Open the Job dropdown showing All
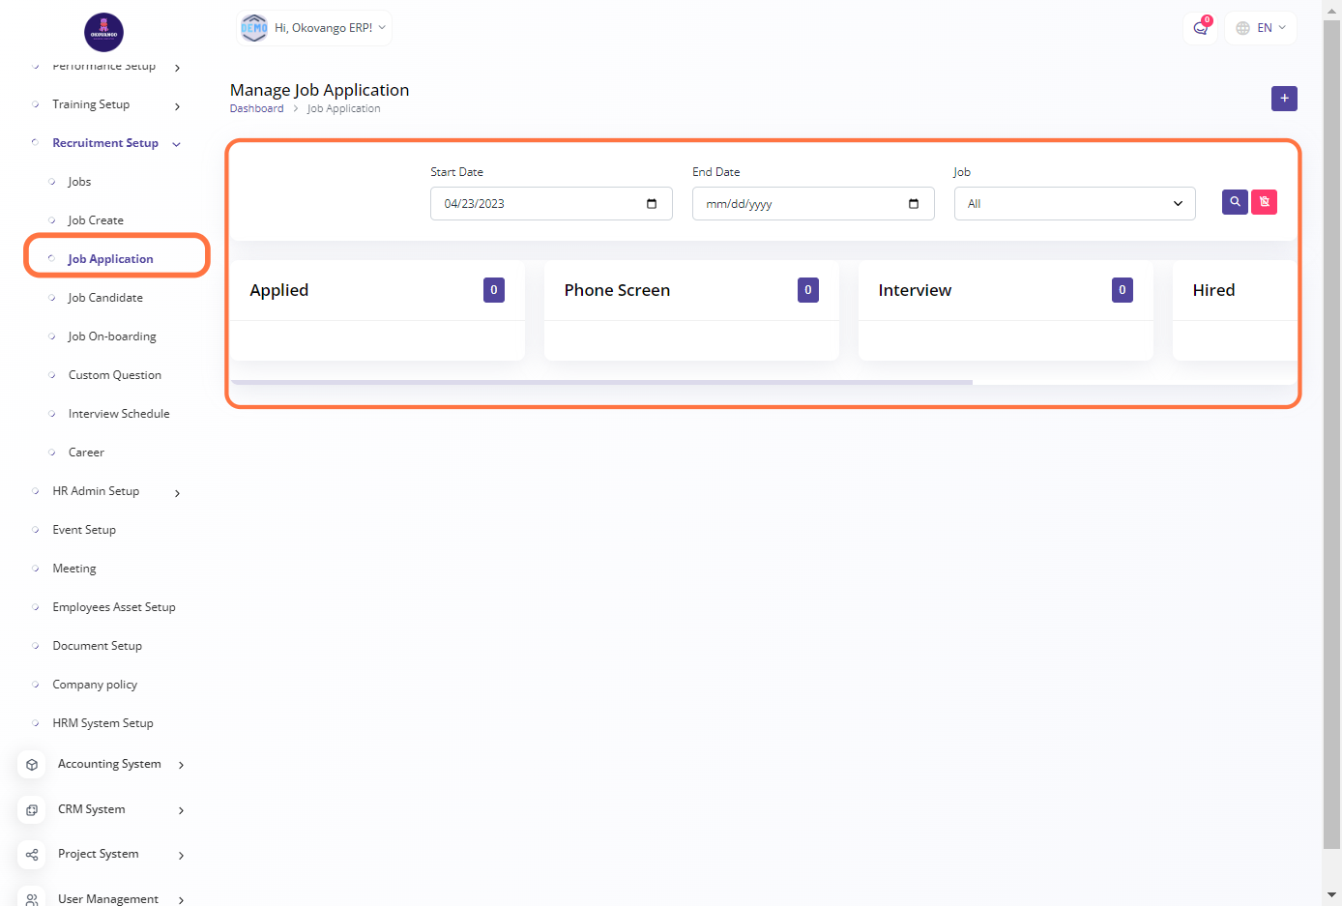This screenshot has width=1342, height=906. pyautogui.click(x=1074, y=204)
